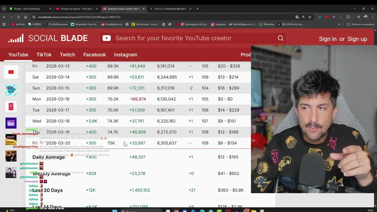Screen dimensions: 377x212
Task: Click the Discord icon in taskbar
Action: (x=185, y=211)
